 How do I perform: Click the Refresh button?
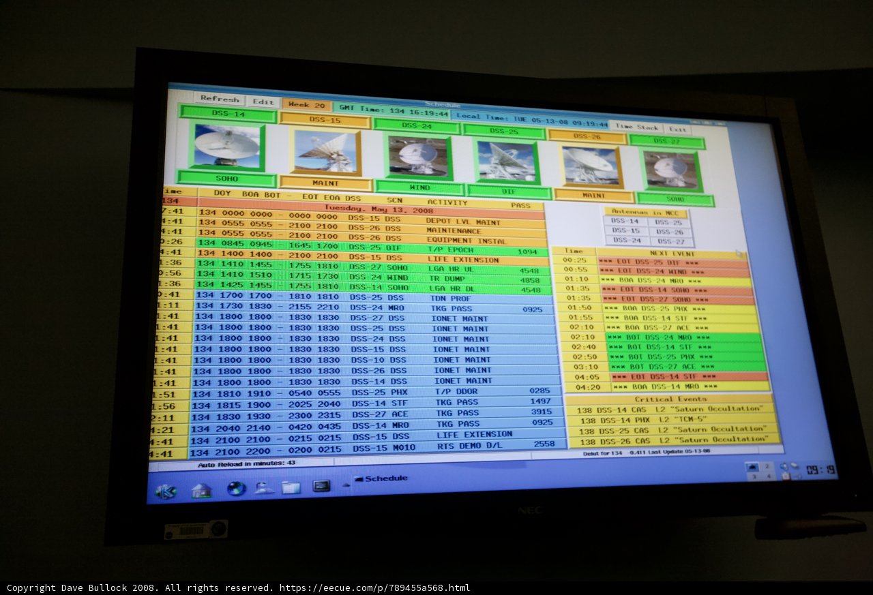[220, 99]
